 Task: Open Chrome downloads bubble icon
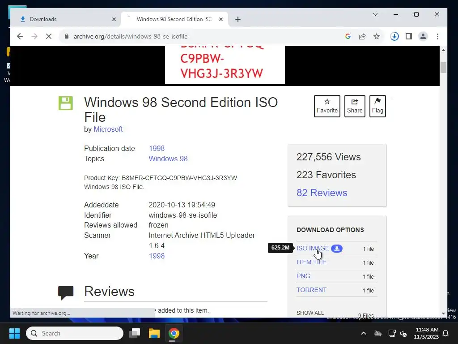click(394, 36)
